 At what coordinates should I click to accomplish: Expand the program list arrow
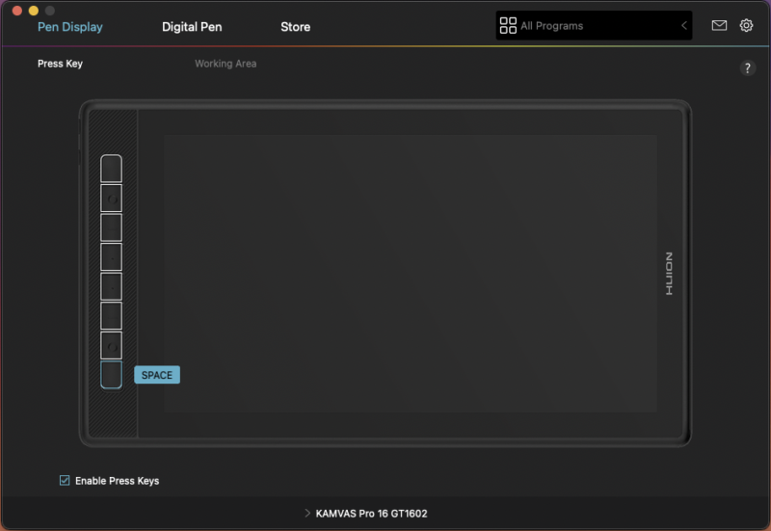(x=684, y=26)
